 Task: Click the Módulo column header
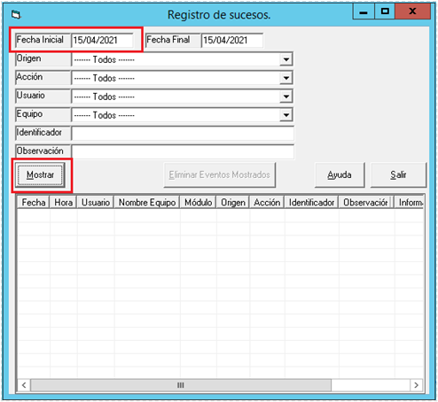[198, 203]
